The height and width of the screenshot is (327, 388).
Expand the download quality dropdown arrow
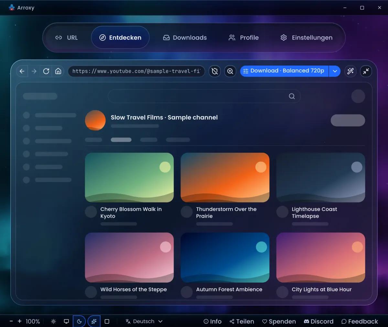tap(335, 71)
